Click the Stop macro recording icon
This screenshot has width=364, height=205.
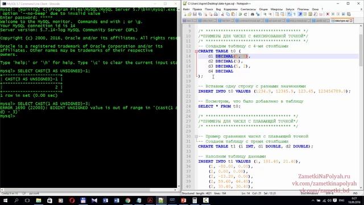(x=333, y=14)
